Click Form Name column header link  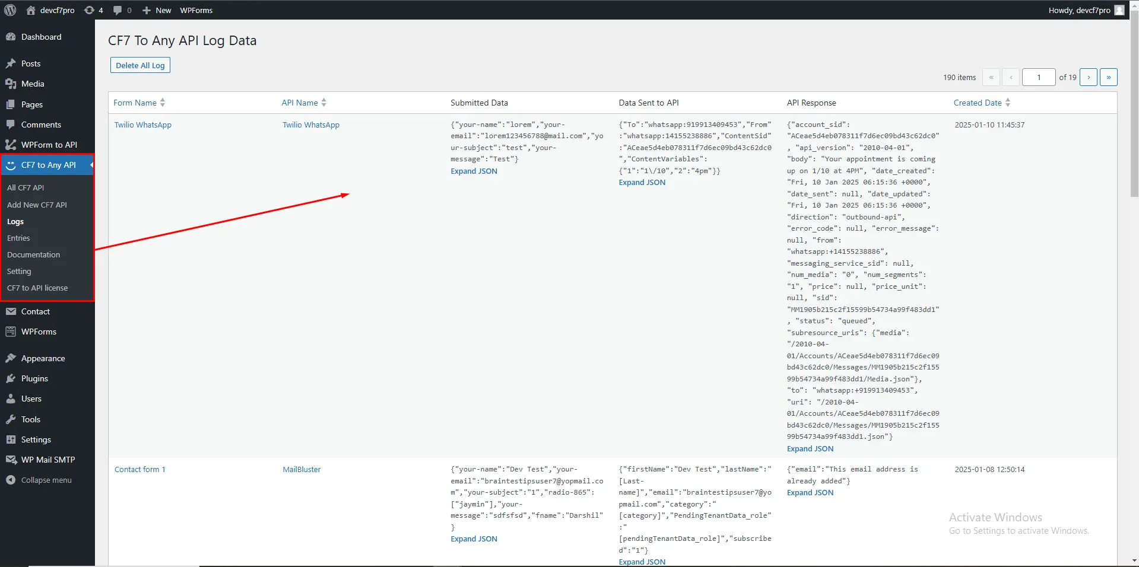click(x=135, y=103)
